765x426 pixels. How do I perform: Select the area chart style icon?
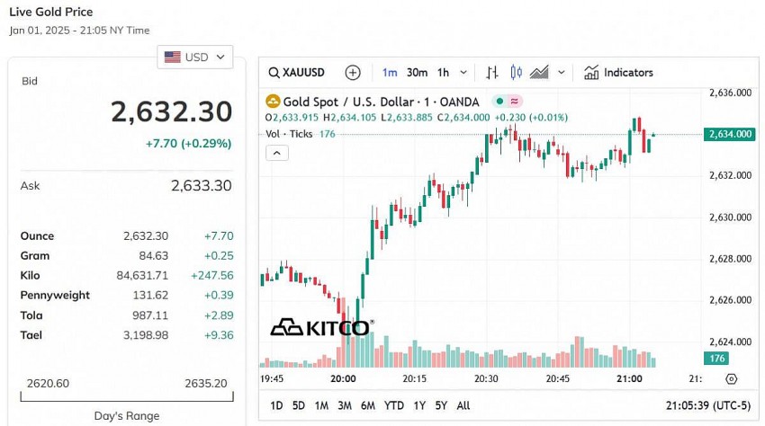539,73
